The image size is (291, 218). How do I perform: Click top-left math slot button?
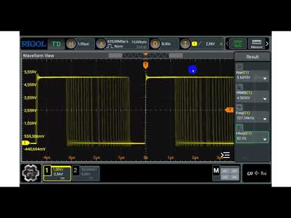tap(225, 171)
